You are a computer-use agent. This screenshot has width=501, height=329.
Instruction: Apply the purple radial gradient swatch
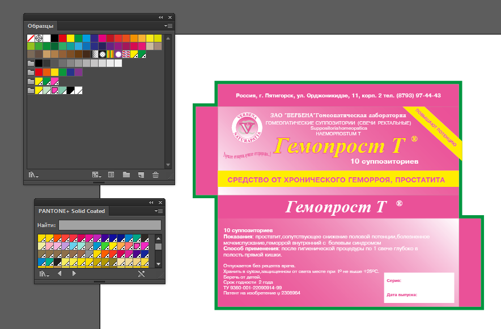coord(118,54)
